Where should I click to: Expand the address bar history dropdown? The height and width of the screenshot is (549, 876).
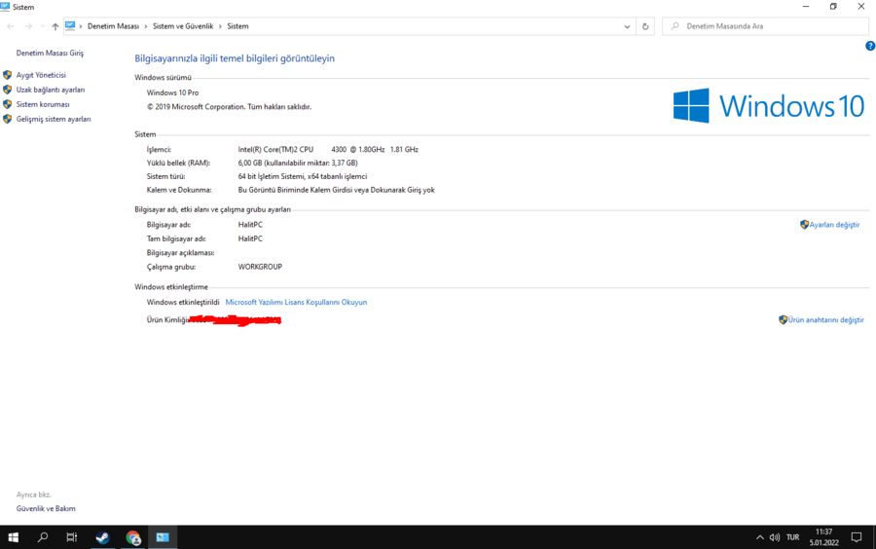(627, 26)
